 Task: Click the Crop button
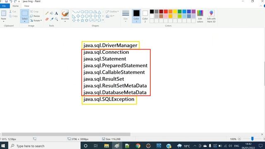34,12
